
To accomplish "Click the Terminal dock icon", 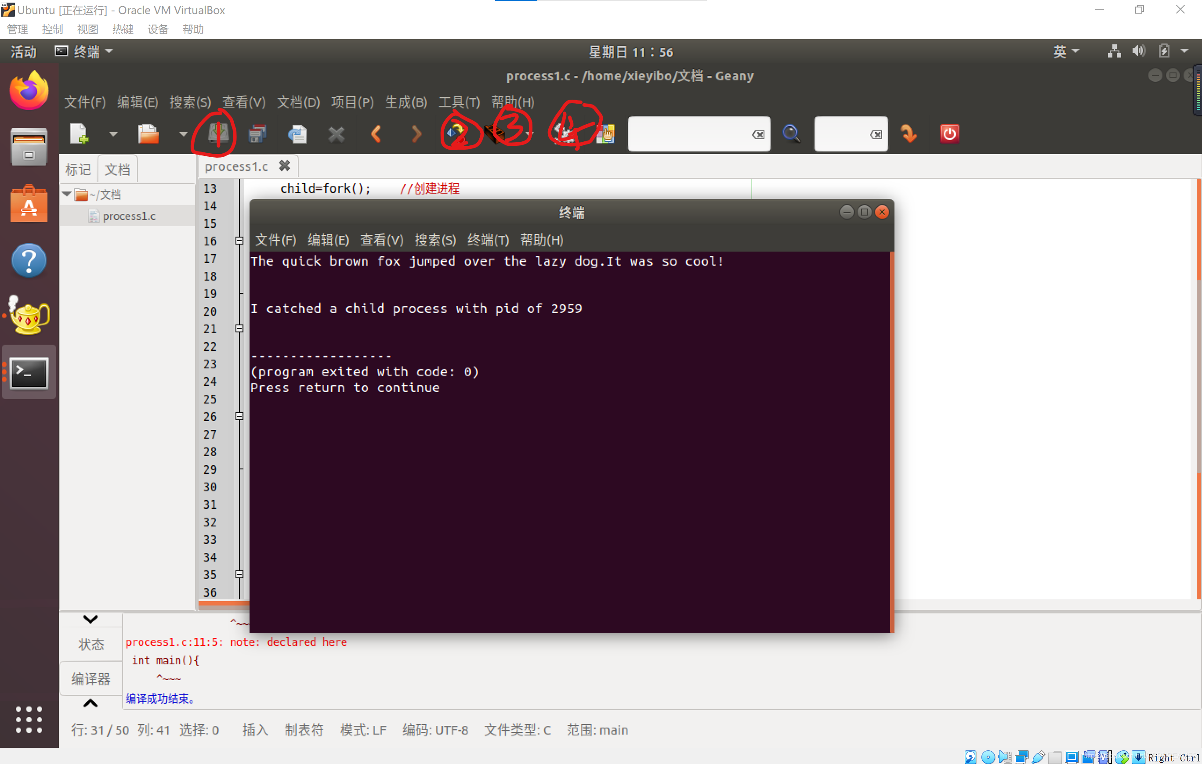I will 29,372.
